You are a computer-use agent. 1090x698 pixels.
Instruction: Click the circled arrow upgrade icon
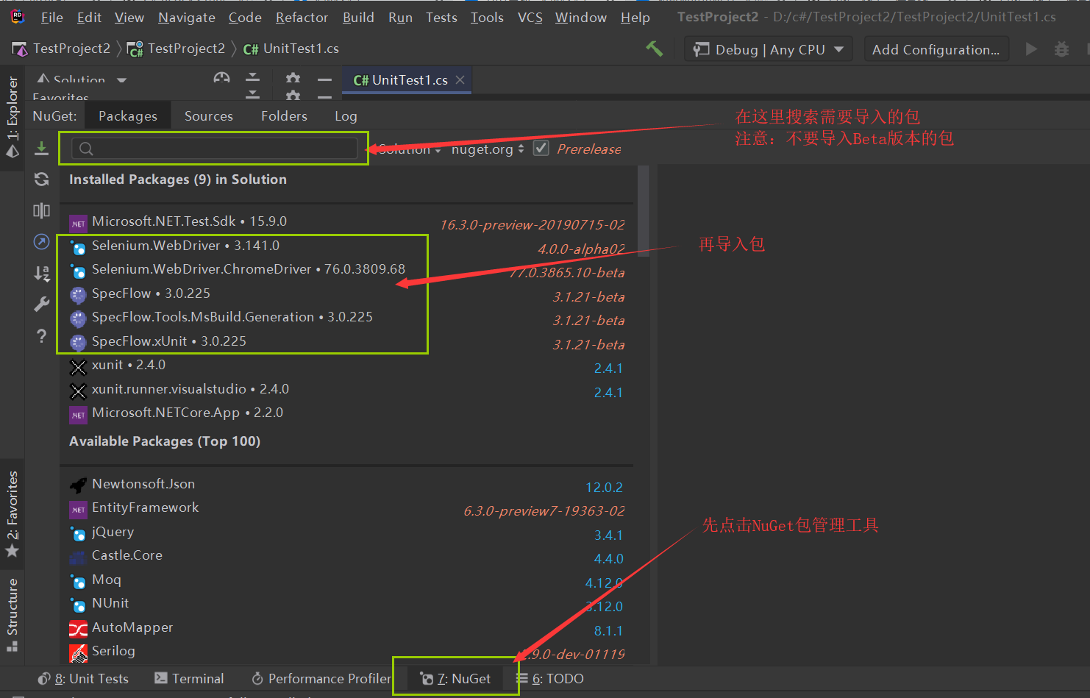(x=41, y=242)
